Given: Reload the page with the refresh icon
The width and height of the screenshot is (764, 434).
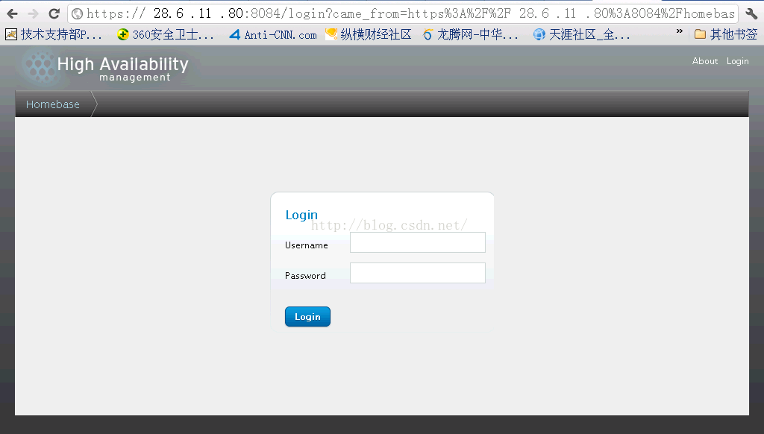Looking at the screenshot, I should [x=54, y=13].
